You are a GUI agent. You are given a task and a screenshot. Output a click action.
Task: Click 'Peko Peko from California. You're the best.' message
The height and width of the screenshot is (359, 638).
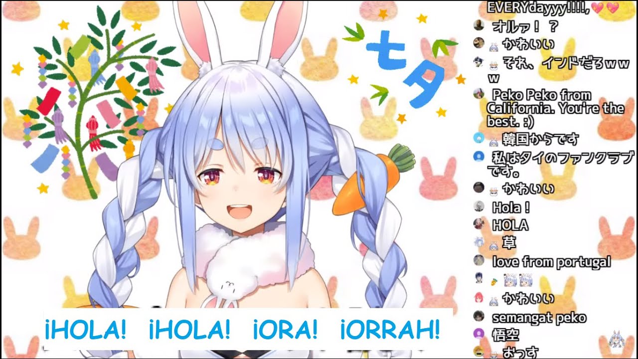pyautogui.click(x=555, y=108)
